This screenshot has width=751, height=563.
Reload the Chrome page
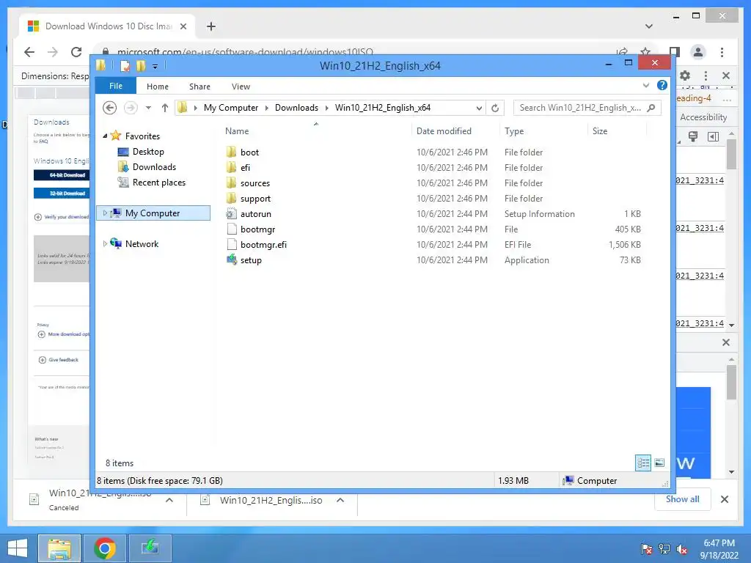76,52
